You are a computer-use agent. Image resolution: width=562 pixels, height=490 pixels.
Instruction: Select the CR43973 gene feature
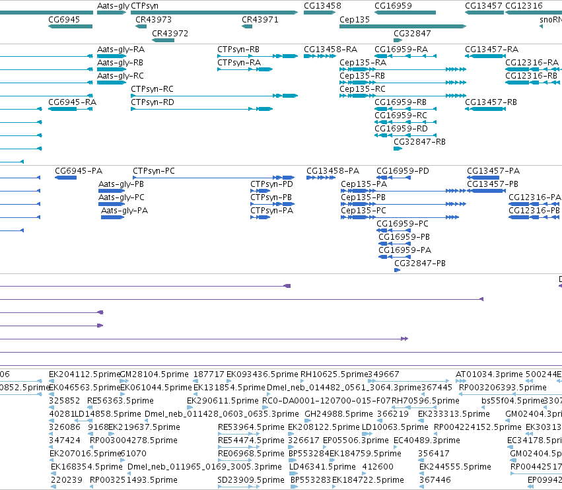[x=141, y=26]
